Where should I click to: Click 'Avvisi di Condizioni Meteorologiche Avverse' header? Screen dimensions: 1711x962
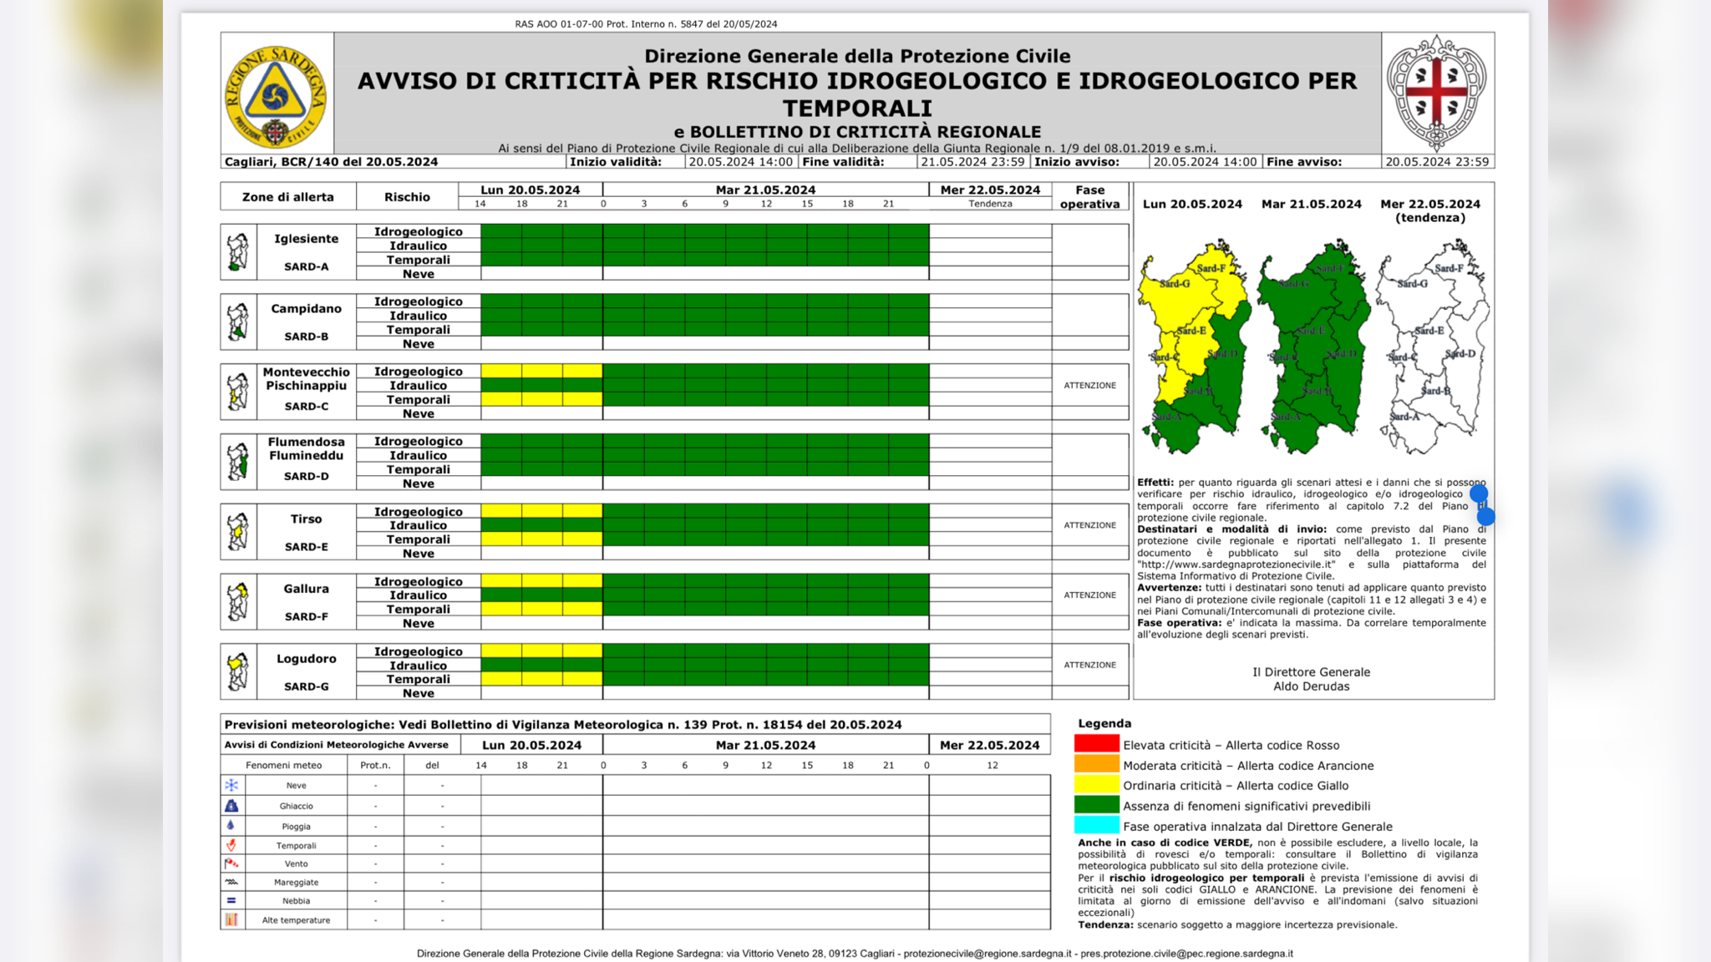click(x=336, y=745)
